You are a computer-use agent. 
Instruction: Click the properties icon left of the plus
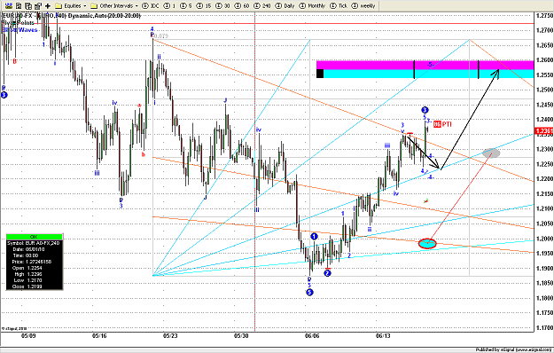coord(37,5)
